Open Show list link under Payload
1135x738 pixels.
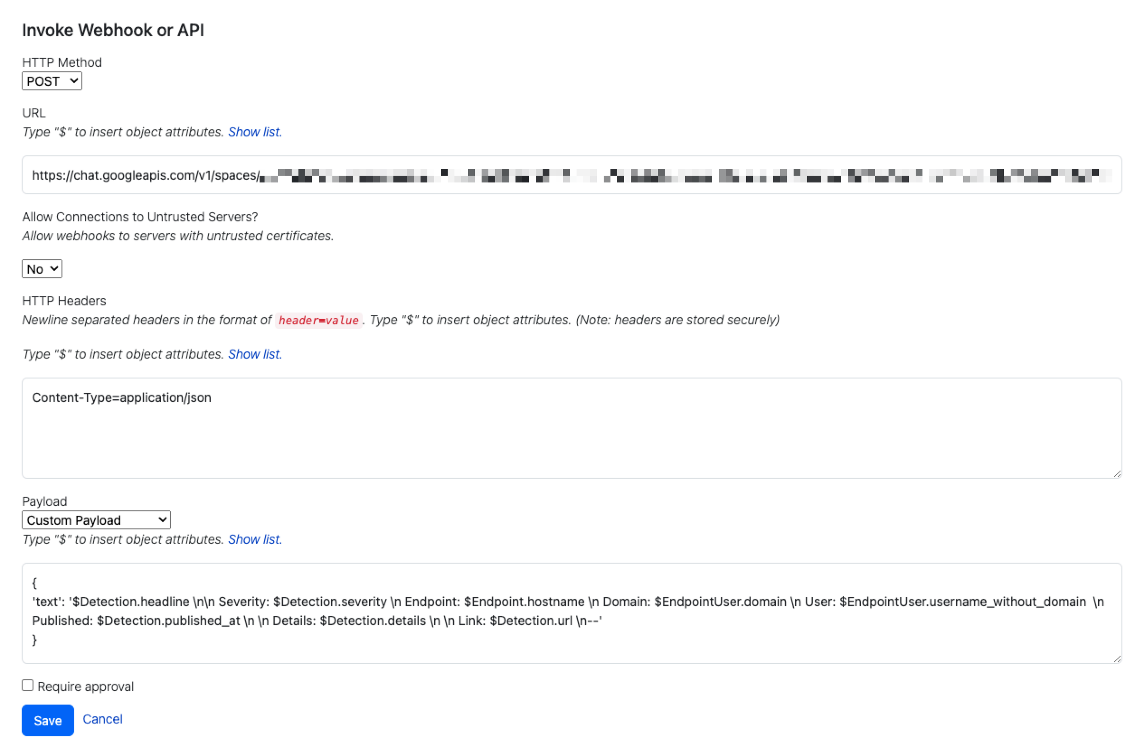(255, 539)
